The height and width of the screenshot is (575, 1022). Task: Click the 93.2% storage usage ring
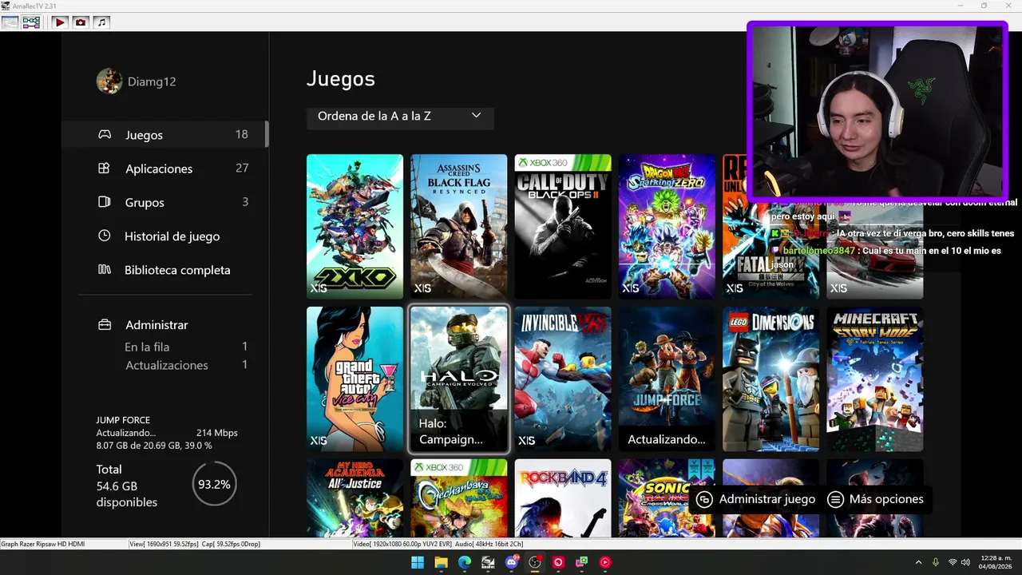pyautogui.click(x=214, y=484)
